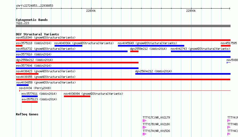Click the nsv4049364 (gnomADStructuralVariants) label
238x137 pixels.
point(84,43)
